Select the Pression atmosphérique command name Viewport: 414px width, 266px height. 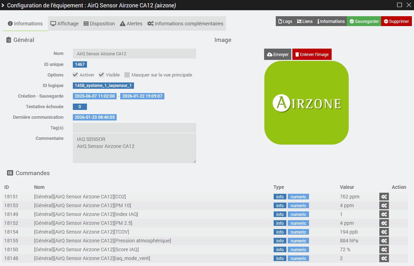pos(103,241)
